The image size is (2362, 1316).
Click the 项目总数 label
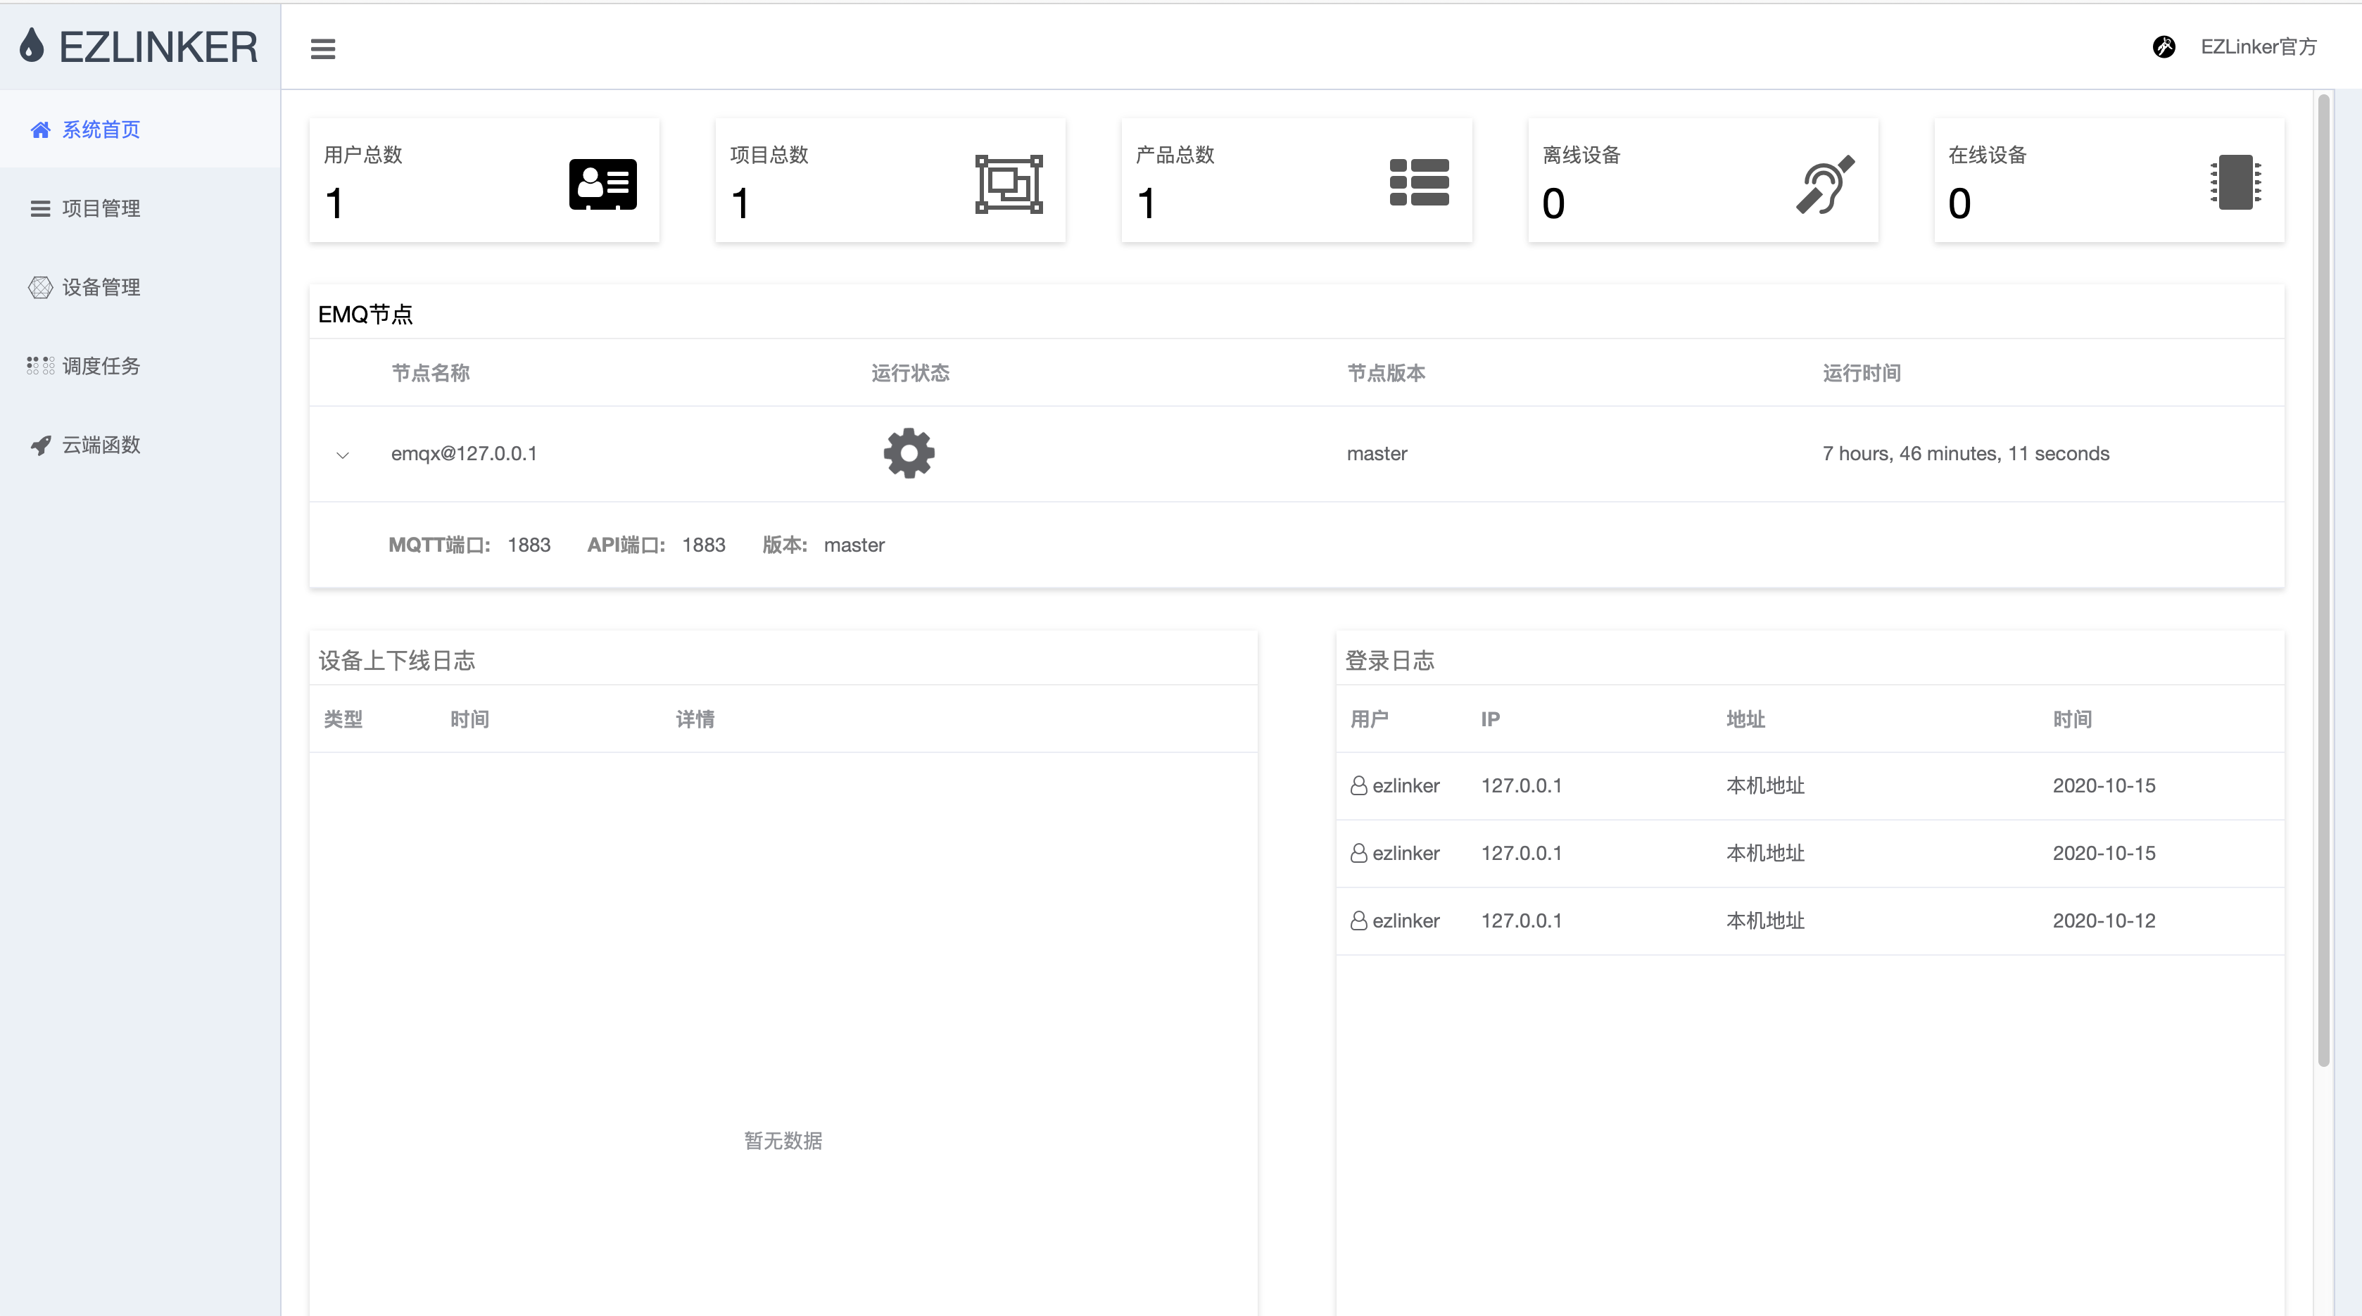pyautogui.click(x=769, y=155)
